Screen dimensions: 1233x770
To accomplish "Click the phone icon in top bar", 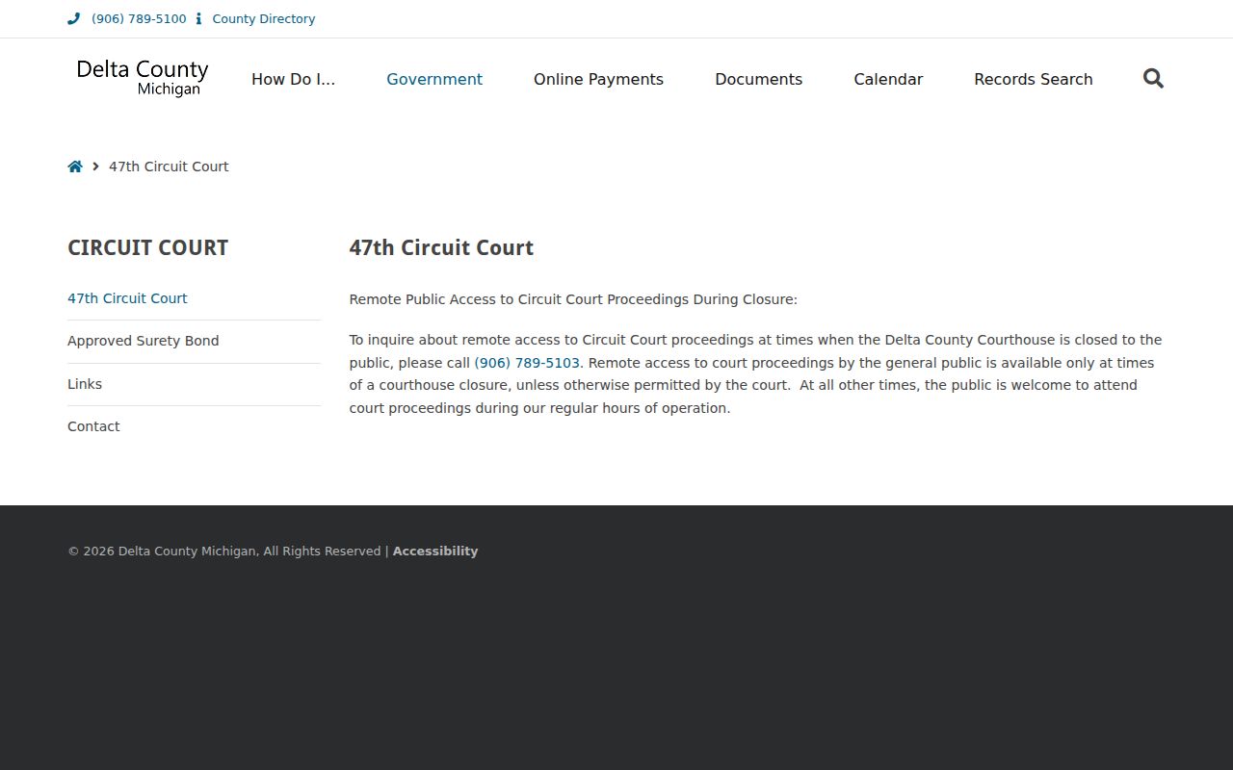I will pos(73,18).
